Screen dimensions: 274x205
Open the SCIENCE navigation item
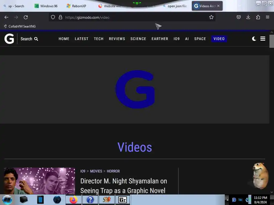tap(138, 39)
